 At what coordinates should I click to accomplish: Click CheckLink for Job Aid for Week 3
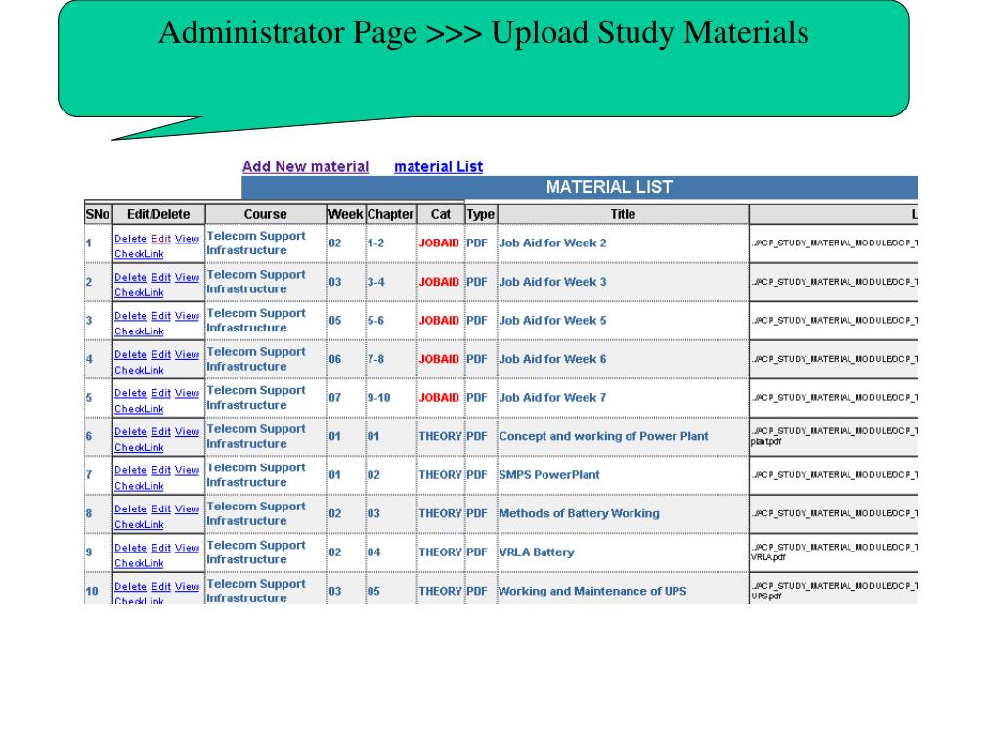[139, 292]
